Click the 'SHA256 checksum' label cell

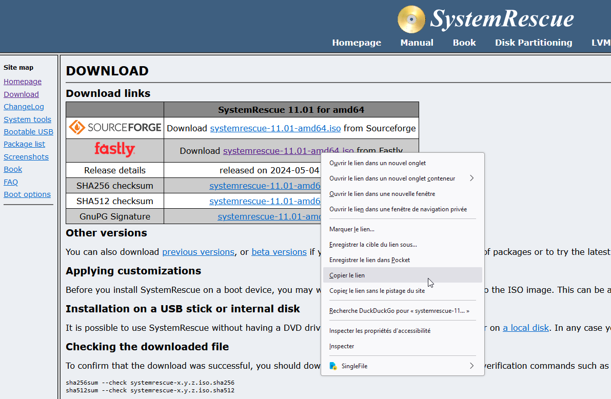(x=115, y=186)
